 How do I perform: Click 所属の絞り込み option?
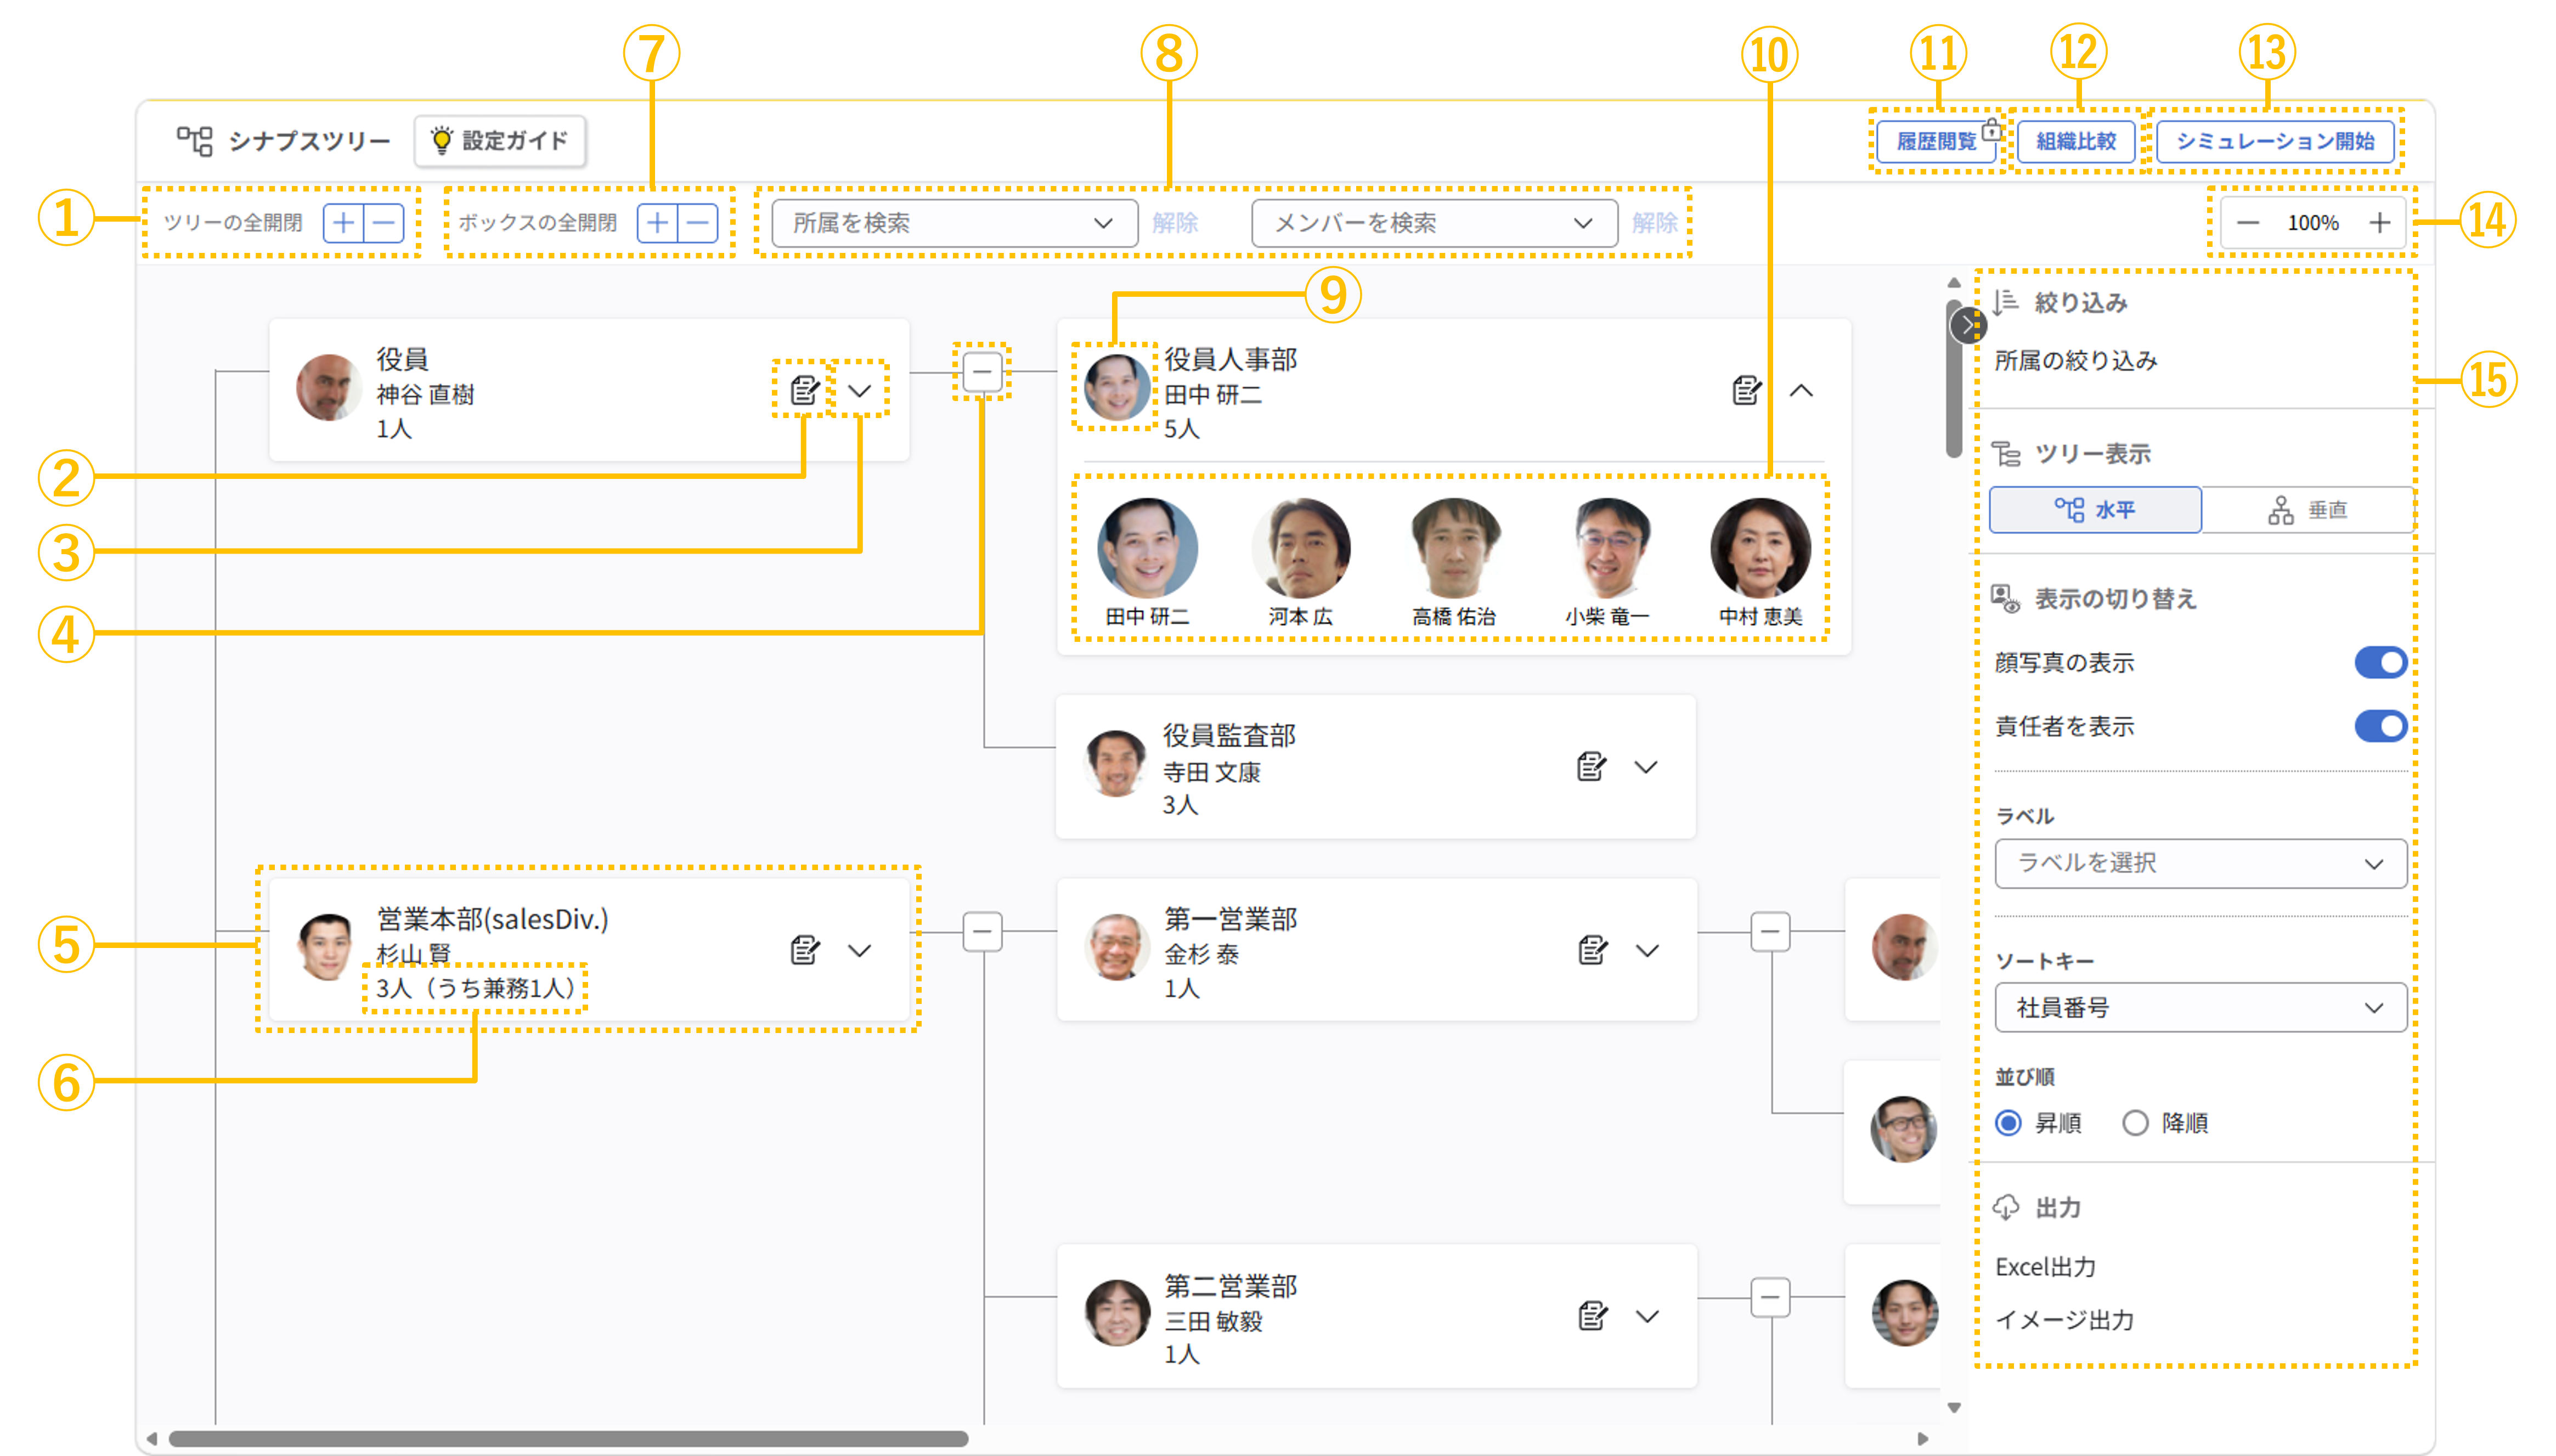2076,361
